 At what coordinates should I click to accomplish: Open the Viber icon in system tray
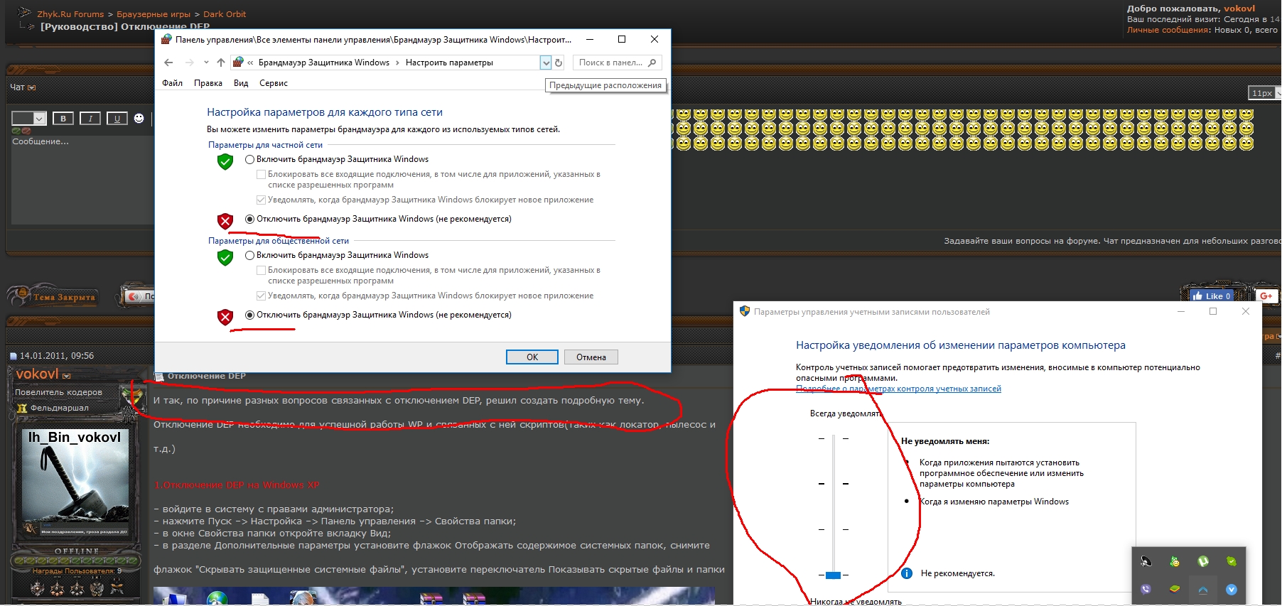coord(1146,589)
